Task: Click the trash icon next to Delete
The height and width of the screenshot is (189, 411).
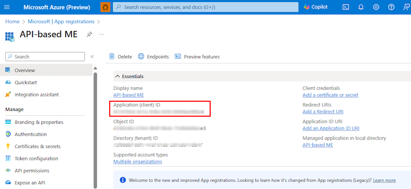Action: click(112, 56)
